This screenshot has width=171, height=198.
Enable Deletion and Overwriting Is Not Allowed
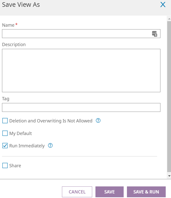[5, 121]
